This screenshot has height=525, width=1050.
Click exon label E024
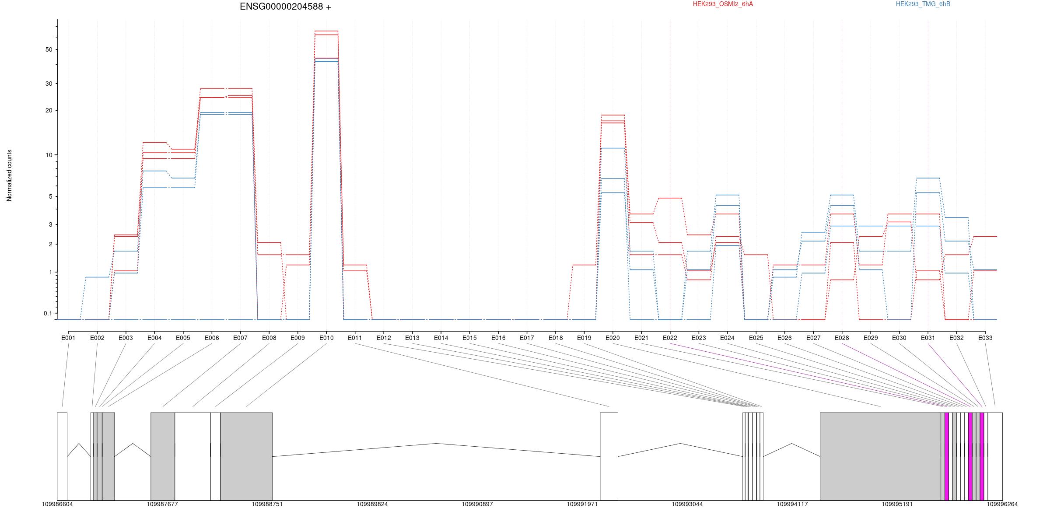[x=727, y=338]
